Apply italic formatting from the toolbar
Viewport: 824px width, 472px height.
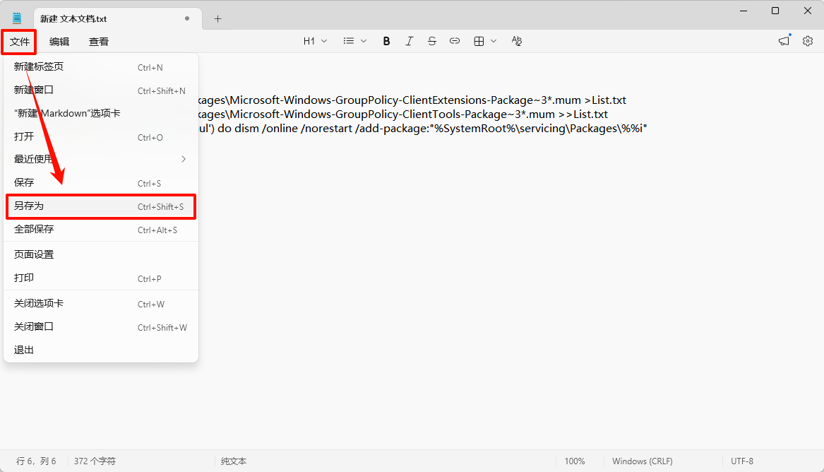(409, 41)
